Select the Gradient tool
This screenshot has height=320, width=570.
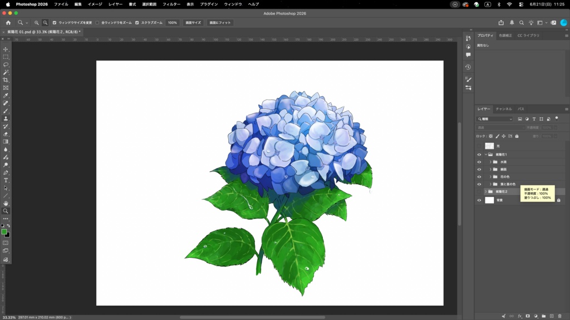(x=6, y=142)
